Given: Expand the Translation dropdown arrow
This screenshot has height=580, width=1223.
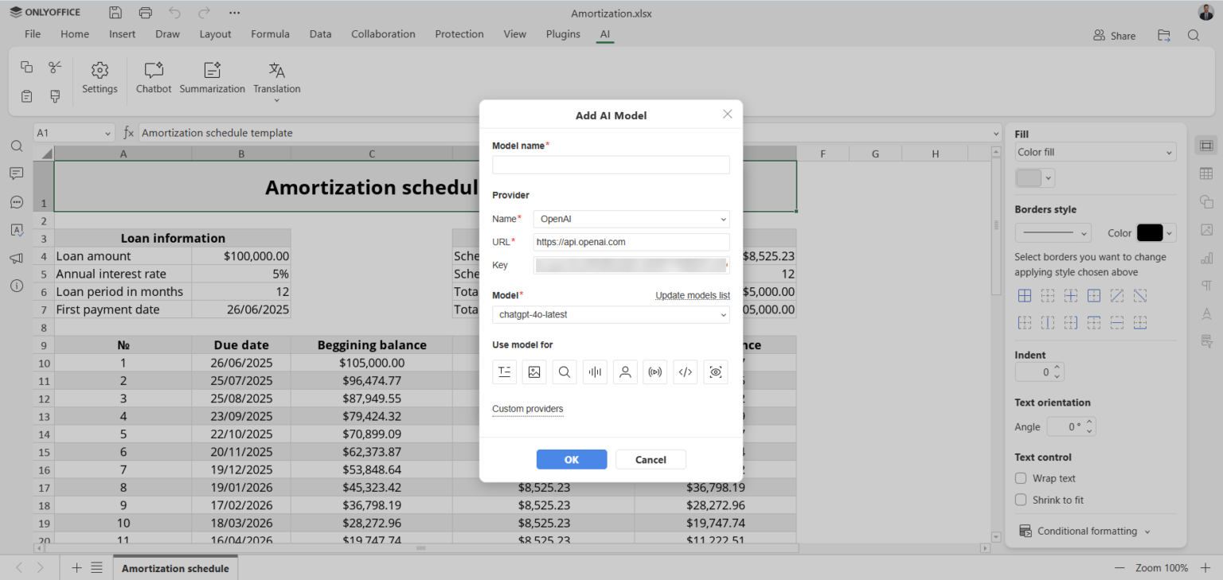Looking at the screenshot, I should pyautogui.click(x=276, y=100).
